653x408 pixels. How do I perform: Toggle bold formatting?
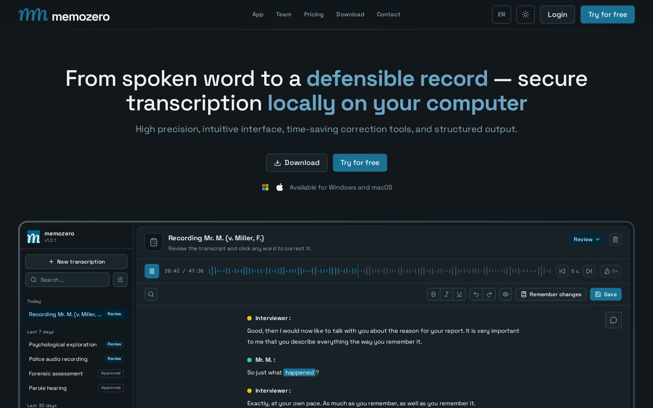[x=433, y=294]
